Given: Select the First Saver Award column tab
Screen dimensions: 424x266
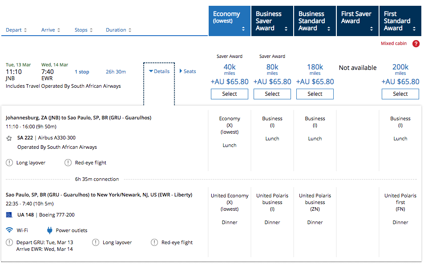Looking at the screenshot, I should tap(357, 21).
